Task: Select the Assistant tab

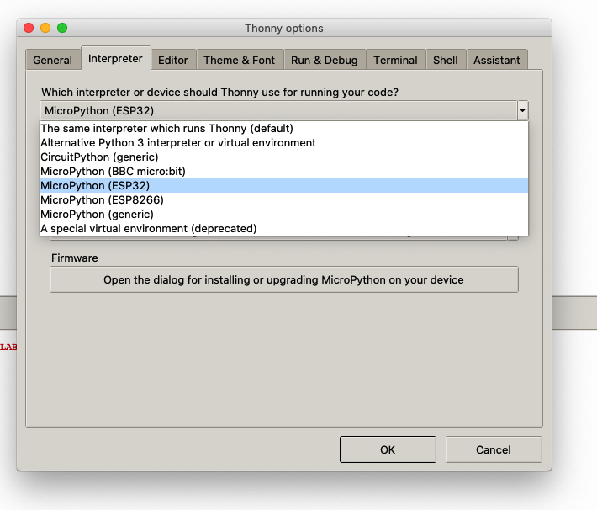Action: coord(496,60)
